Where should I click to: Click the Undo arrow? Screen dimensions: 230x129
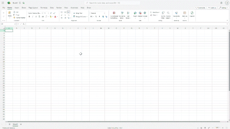point(4,13)
